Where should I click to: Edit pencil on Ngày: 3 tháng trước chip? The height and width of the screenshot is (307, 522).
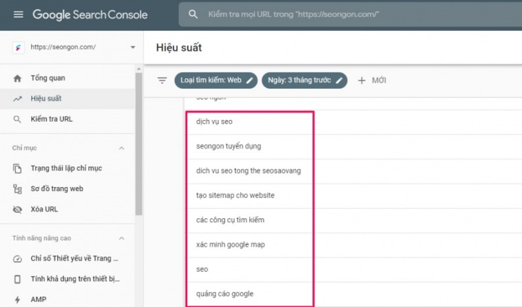click(339, 80)
